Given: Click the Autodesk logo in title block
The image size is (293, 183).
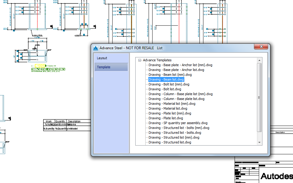Looking at the screenshot, I should tap(277, 176).
